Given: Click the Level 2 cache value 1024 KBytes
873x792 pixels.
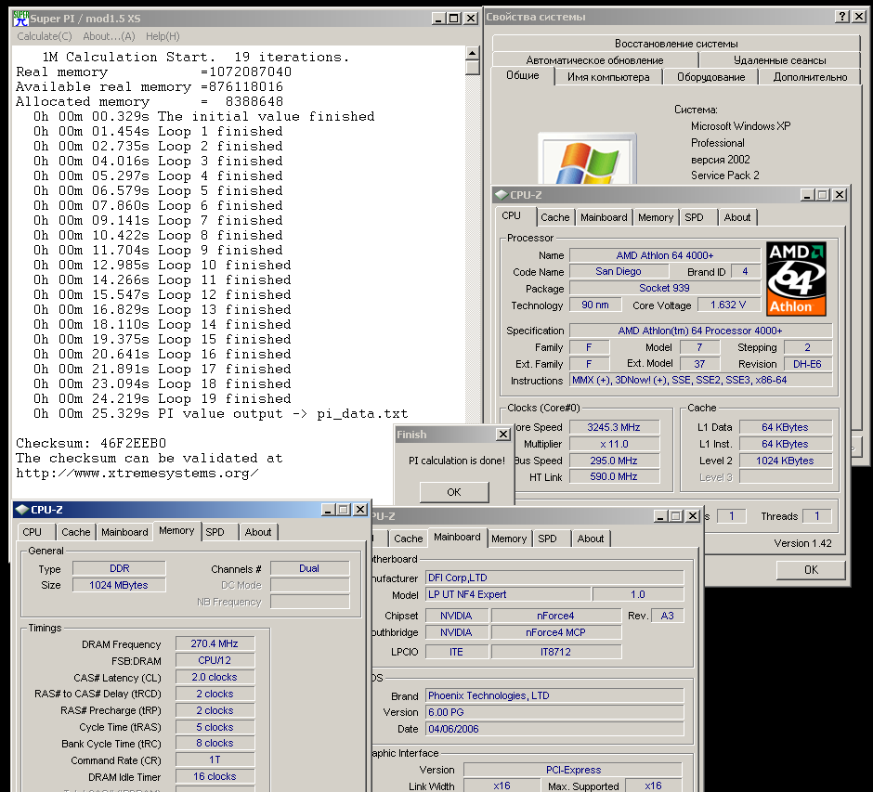Looking at the screenshot, I should [x=785, y=461].
